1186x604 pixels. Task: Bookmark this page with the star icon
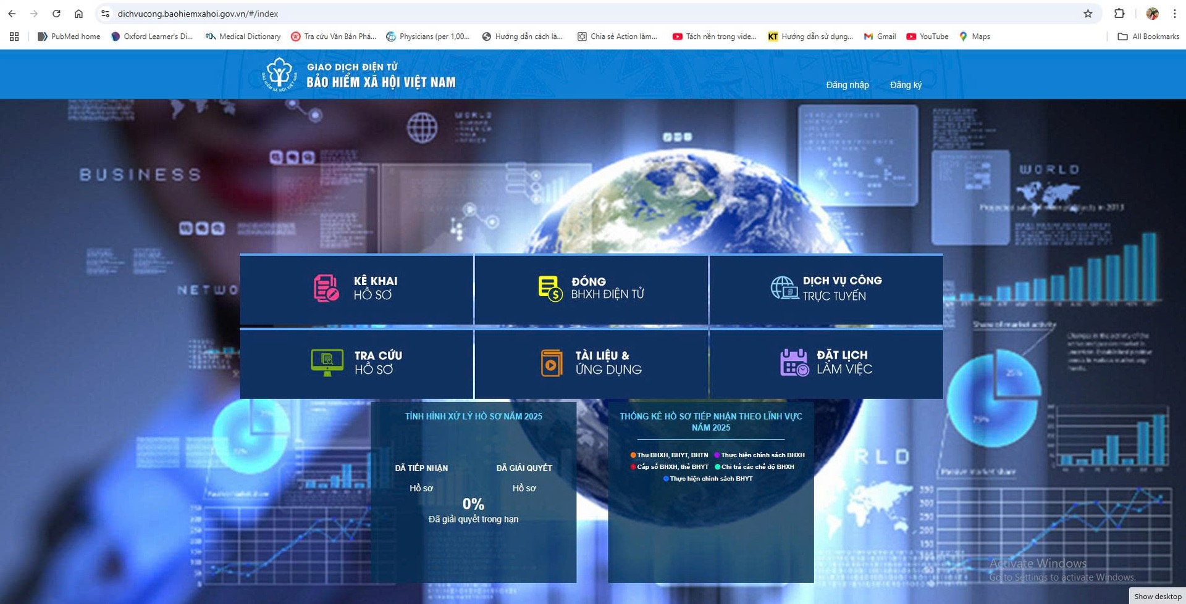pos(1088,14)
